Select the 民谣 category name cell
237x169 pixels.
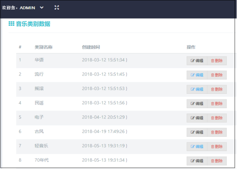coord(39,103)
